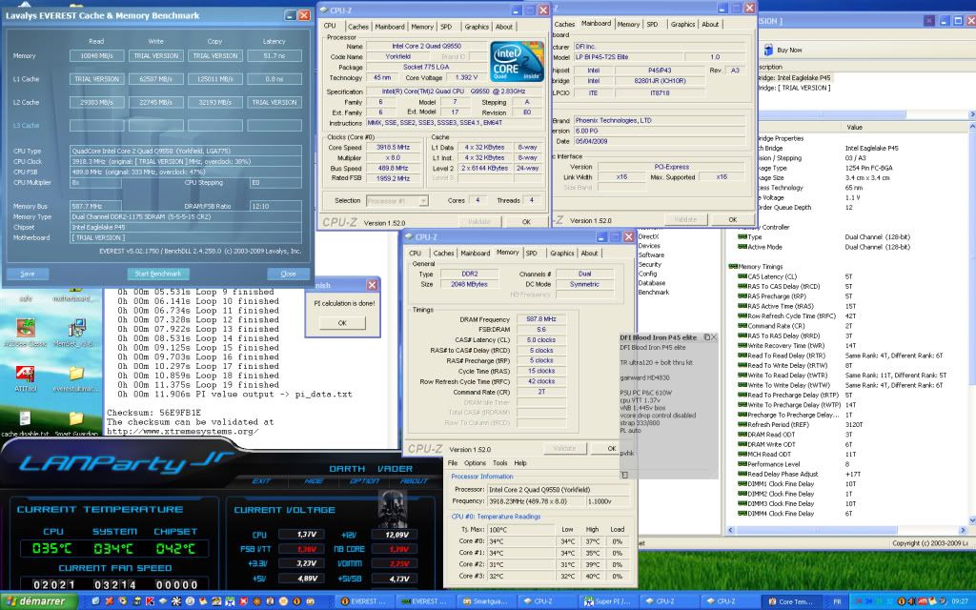Click the copy icon on the DFI sticky note
The height and width of the screenshot is (610, 976).
point(706,336)
